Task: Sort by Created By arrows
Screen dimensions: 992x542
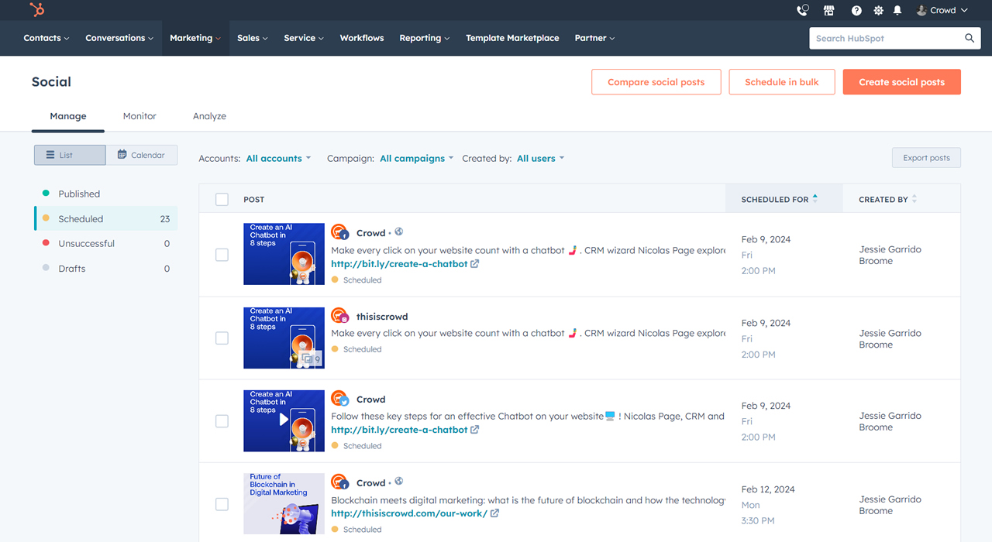Action: [914, 199]
